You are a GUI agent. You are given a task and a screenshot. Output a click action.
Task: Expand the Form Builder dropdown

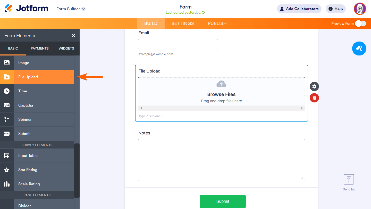83,9
